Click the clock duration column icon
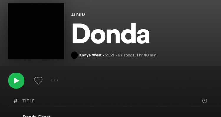Screen dimensions: 221x117 204,101
